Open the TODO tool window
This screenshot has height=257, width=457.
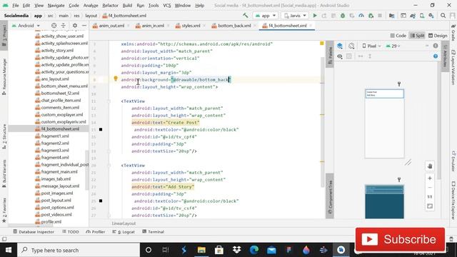(x=70, y=231)
